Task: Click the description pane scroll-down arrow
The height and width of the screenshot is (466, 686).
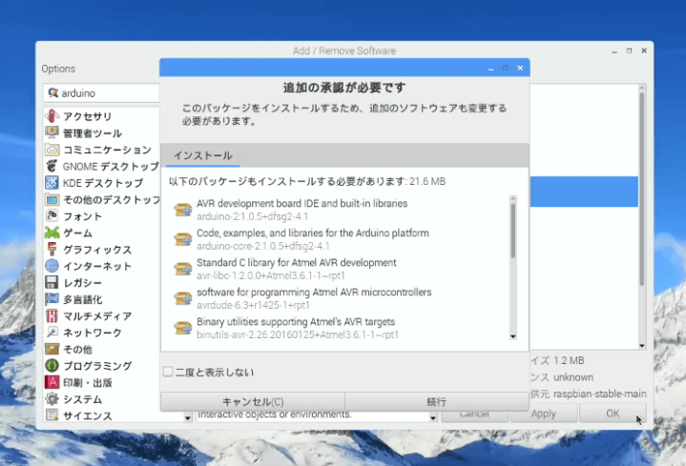Action: tap(433, 418)
